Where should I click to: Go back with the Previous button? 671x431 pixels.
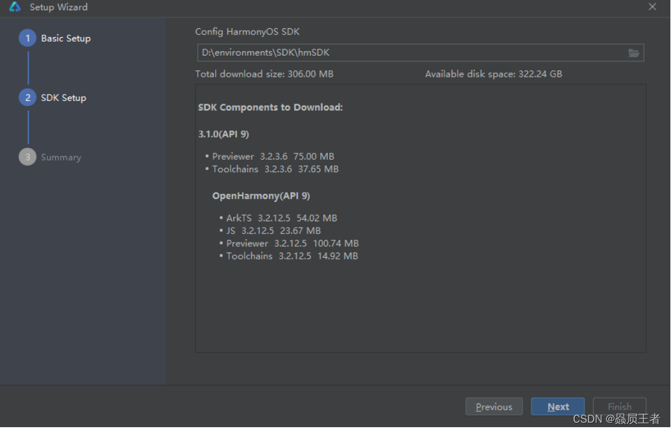tap(494, 407)
